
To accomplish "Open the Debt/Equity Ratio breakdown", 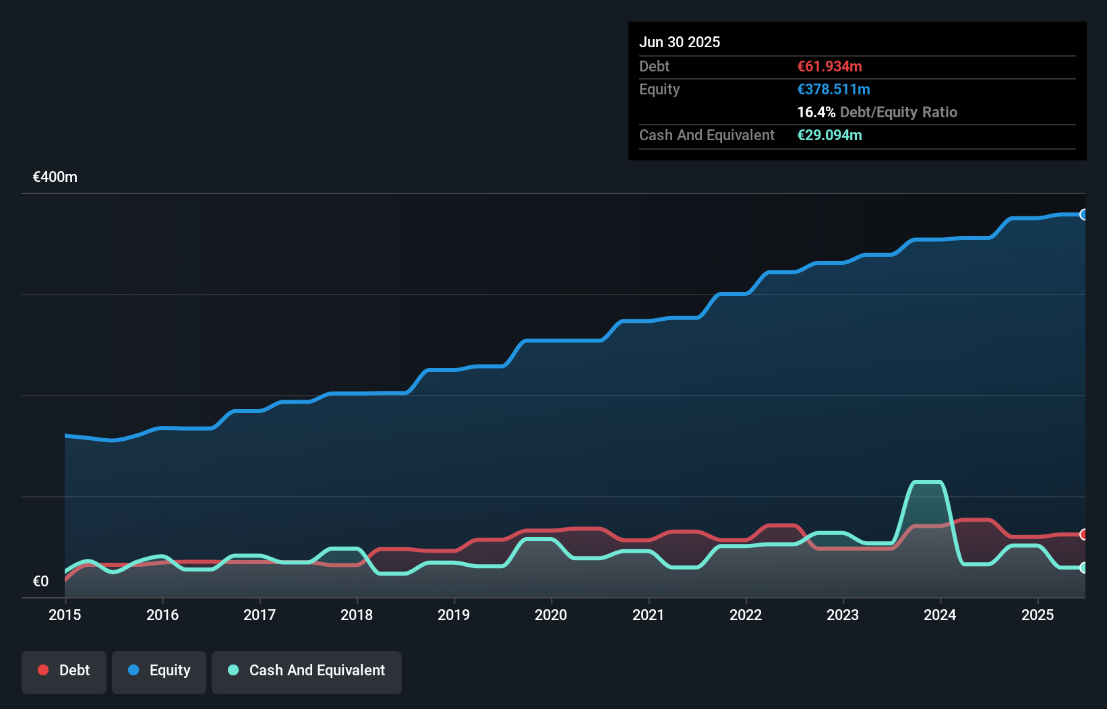I will [x=877, y=113].
